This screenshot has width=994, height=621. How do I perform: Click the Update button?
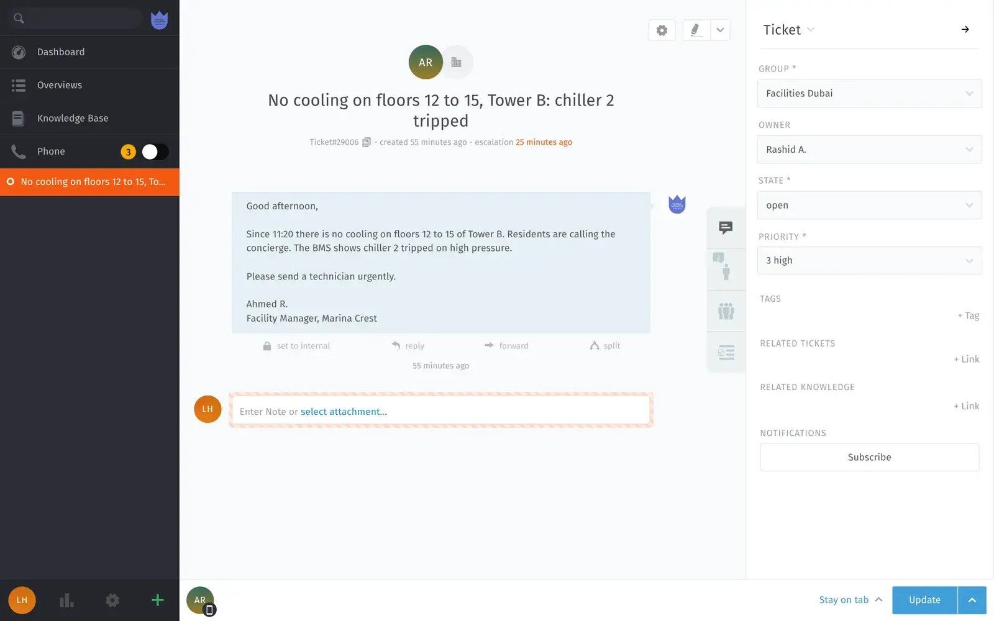(x=924, y=600)
